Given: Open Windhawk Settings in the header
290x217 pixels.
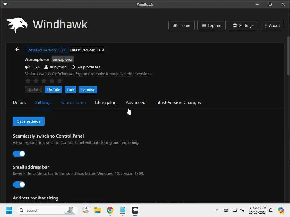Looking at the screenshot, I should point(243,25).
